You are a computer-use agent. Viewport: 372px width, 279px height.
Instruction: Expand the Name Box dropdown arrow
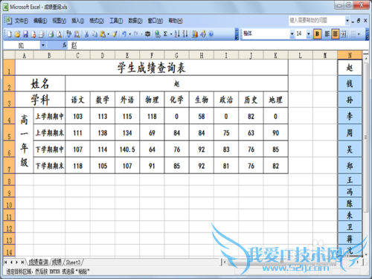click(43, 45)
